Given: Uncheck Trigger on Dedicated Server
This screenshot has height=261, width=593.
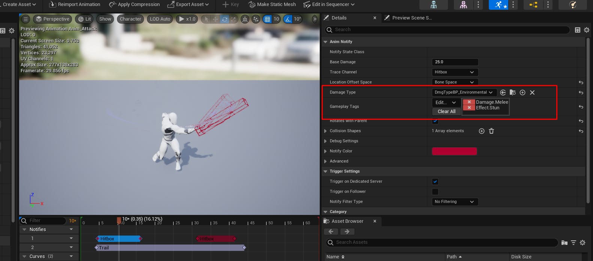Looking at the screenshot, I should click(x=435, y=182).
